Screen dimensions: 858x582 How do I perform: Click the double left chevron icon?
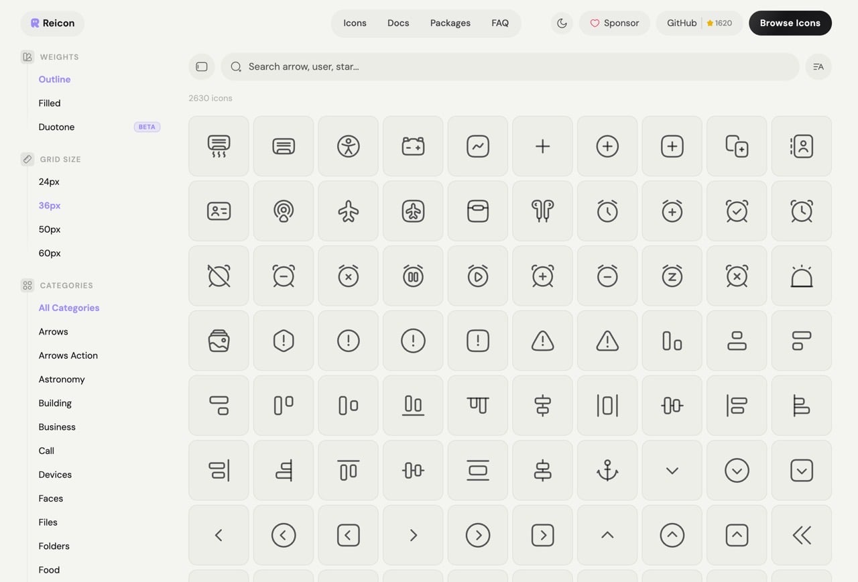tap(802, 535)
